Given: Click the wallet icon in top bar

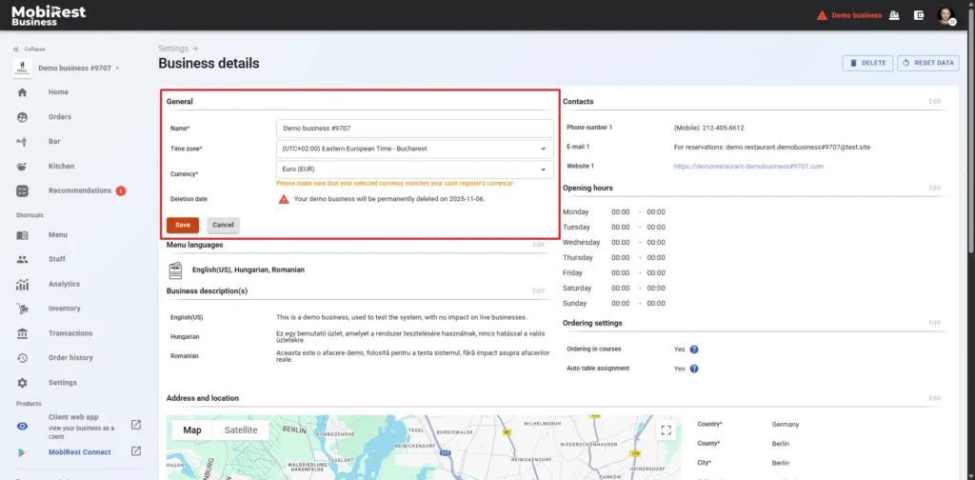Looking at the screenshot, I should pos(919,15).
